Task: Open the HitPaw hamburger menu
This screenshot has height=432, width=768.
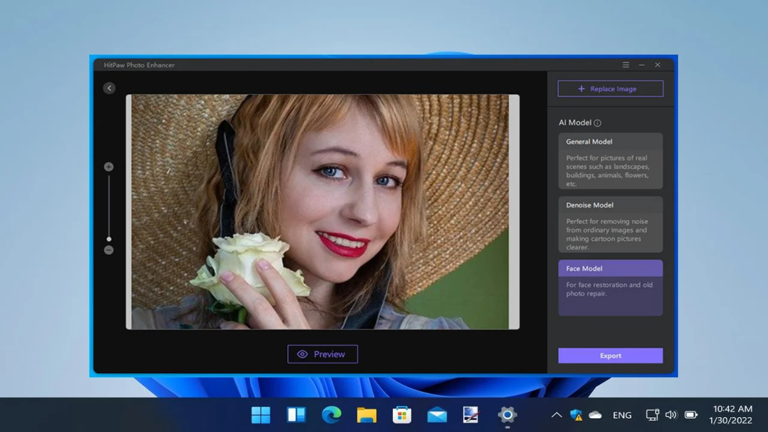Action: coord(626,65)
